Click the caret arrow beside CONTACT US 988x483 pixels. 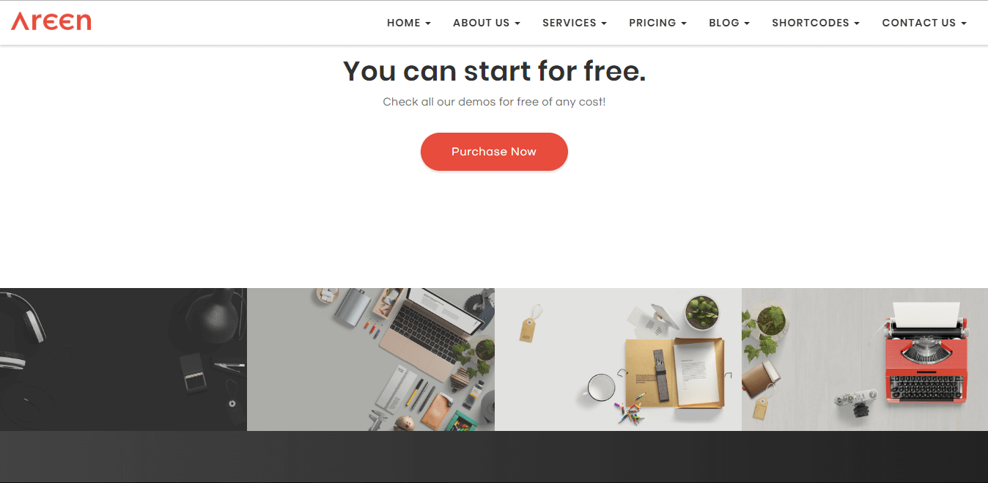click(x=964, y=23)
